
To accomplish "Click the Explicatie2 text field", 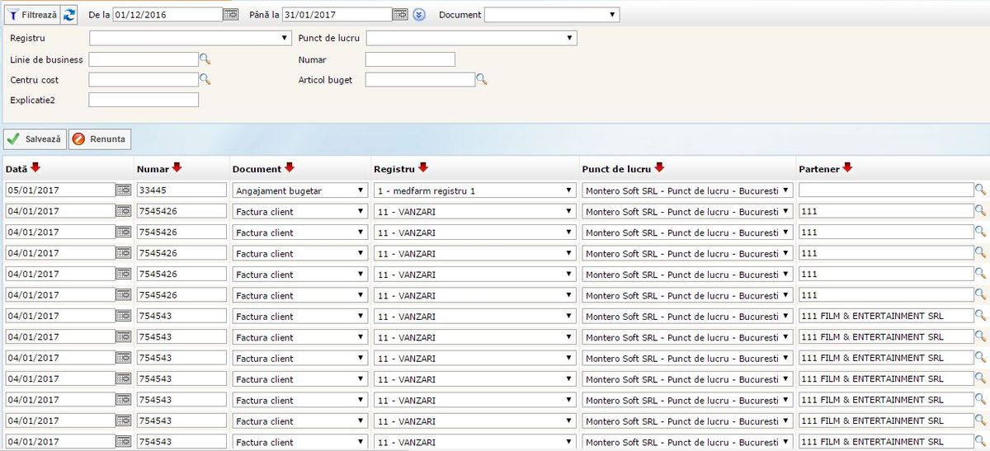I will coord(144,100).
